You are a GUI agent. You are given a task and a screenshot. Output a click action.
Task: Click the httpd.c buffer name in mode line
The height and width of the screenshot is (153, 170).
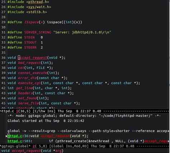coord(7,111)
